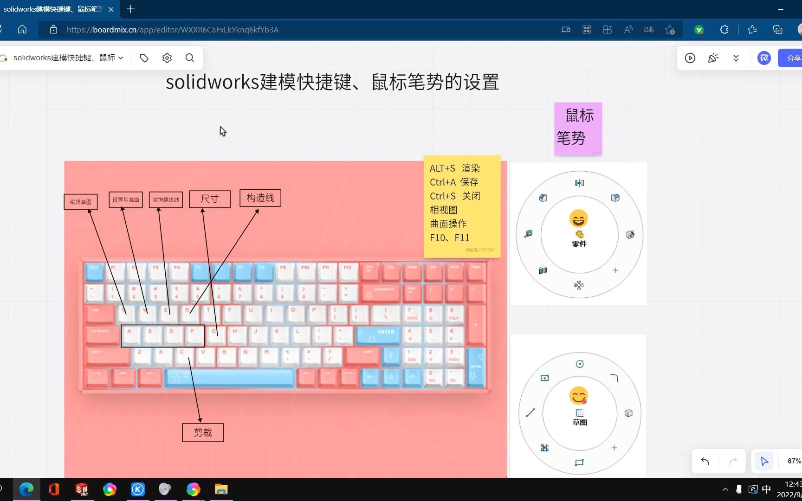Select the pink 鼠标笔势 sticky note

[x=578, y=128]
